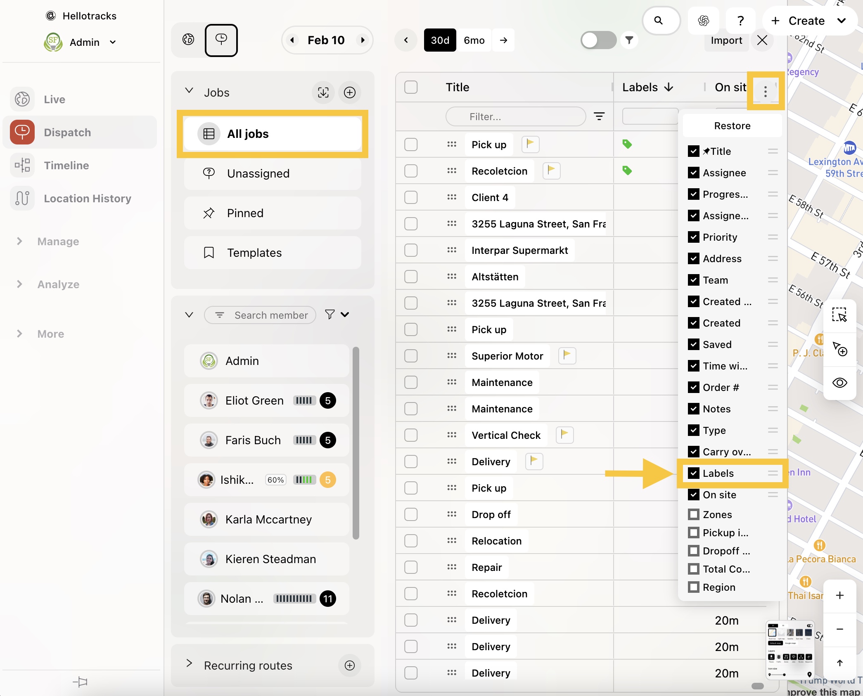Click the map visibility eye icon
Screen dimensions: 863x696
839,383
